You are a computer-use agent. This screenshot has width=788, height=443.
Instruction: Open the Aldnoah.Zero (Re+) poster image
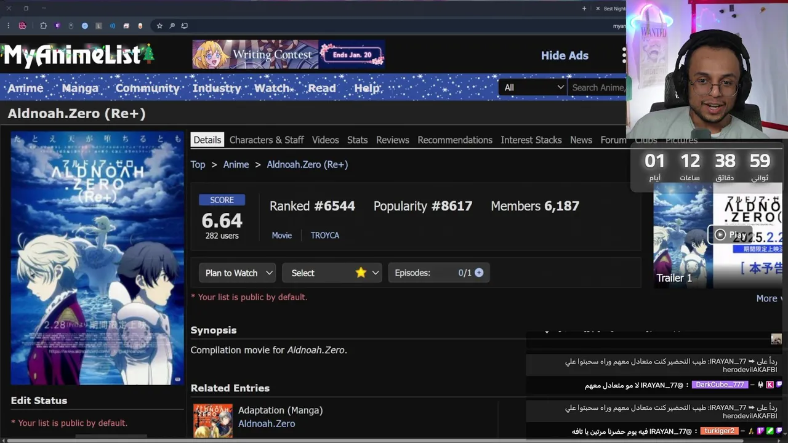point(97,258)
